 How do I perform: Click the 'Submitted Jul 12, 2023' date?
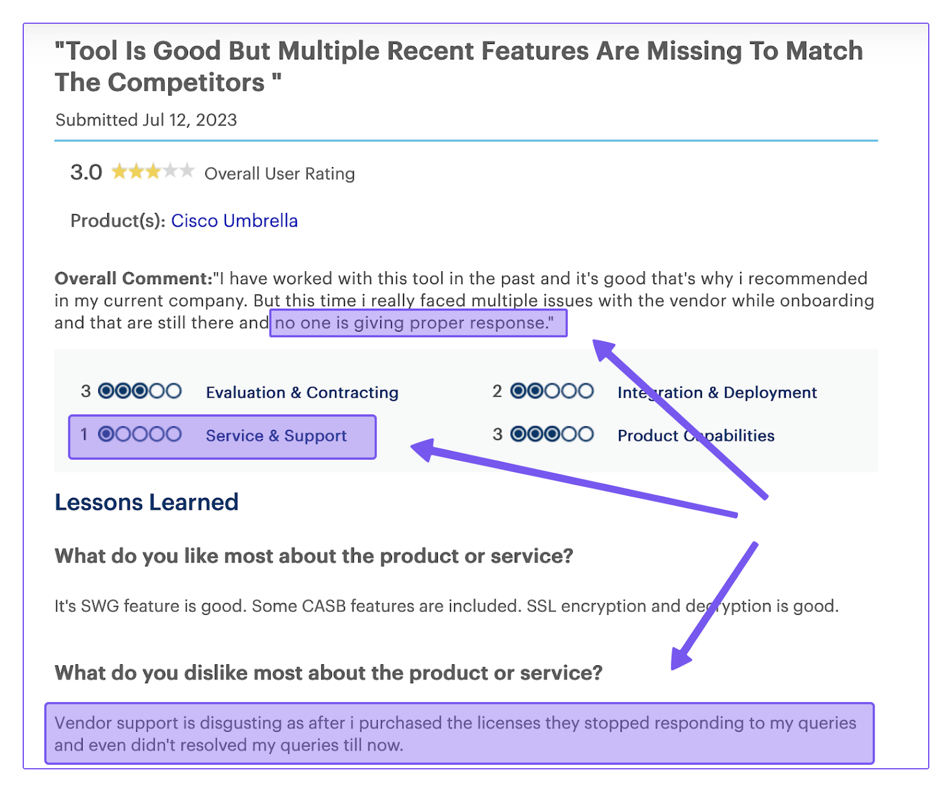tap(146, 120)
